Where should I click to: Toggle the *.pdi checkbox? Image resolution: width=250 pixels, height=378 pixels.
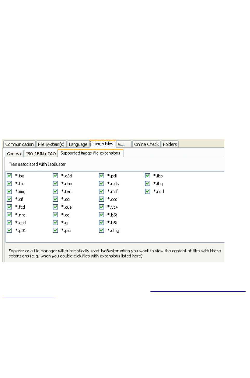pos(101,176)
